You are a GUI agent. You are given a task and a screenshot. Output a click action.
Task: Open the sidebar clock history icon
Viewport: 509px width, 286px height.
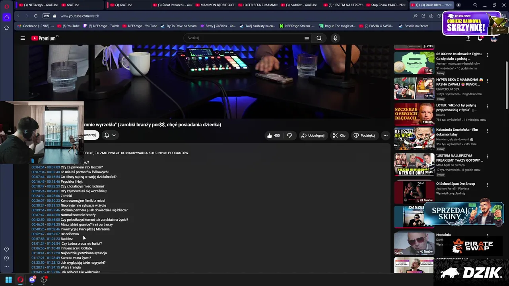(x=6, y=258)
